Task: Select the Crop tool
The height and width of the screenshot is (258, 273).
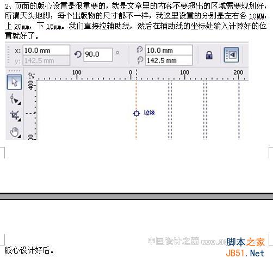Action: tap(15, 115)
